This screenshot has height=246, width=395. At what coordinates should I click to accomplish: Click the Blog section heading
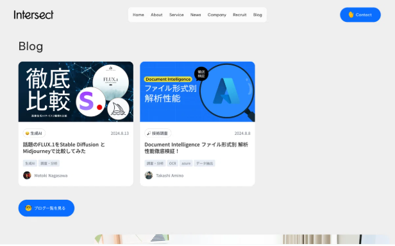coord(31,46)
